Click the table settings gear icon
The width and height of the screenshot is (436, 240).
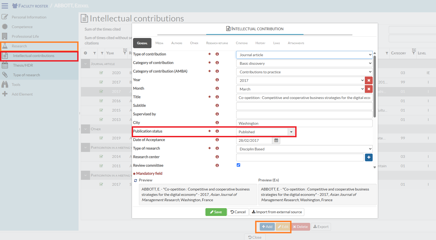point(85,53)
